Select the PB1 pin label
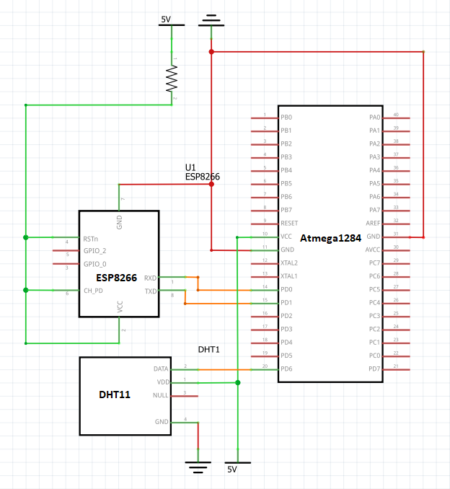This screenshot has height=489, width=450. pos(286,131)
